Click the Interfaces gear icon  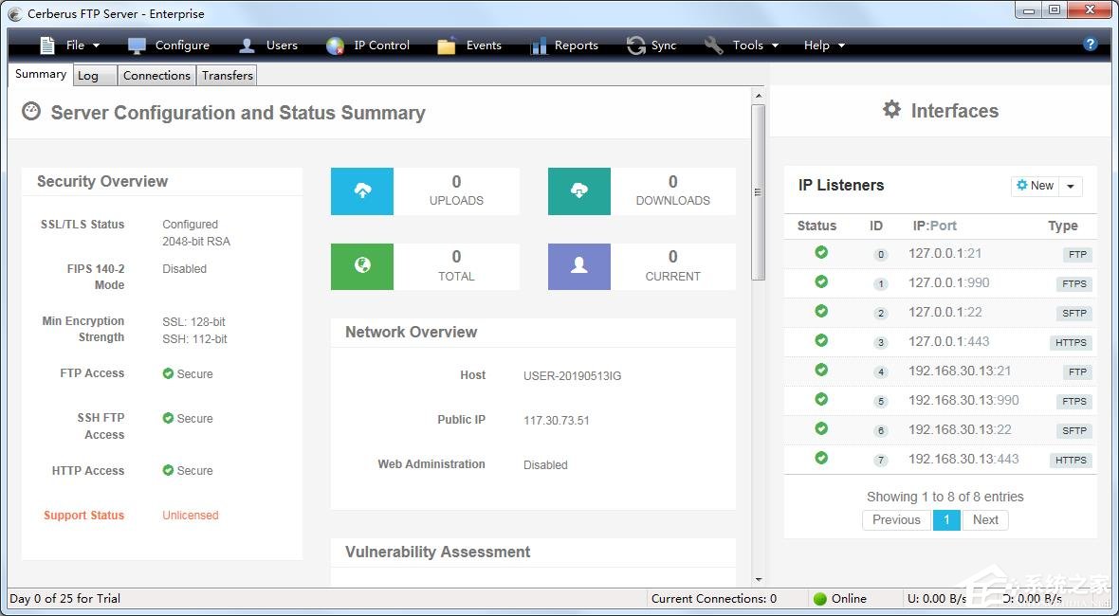(x=891, y=110)
